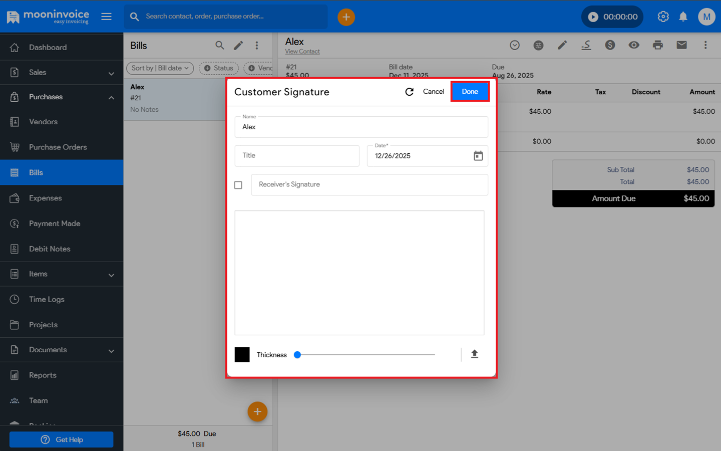Click the reset signature refresh icon
Screen dimensions: 721x451
point(409,92)
